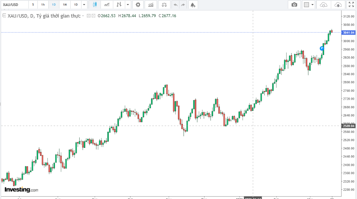Click the compare symbols scale icon
This screenshot has width=357, height=199.
coord(163,5)
